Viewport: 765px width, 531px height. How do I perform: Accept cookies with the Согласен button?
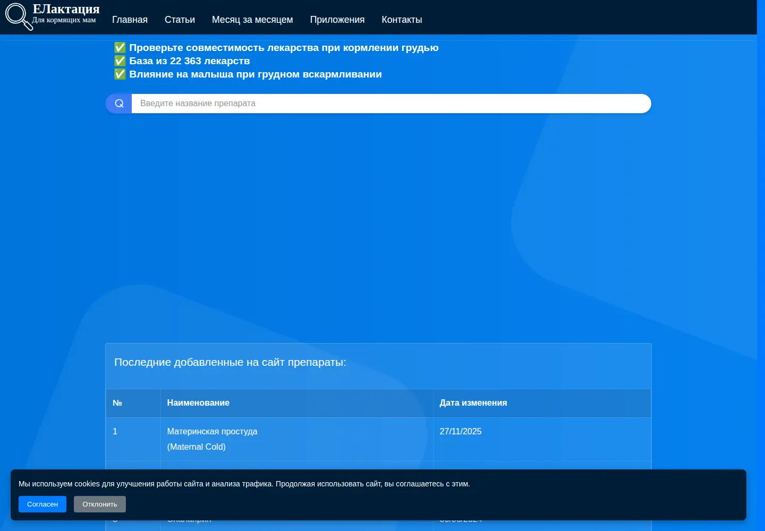click(42, 504)
